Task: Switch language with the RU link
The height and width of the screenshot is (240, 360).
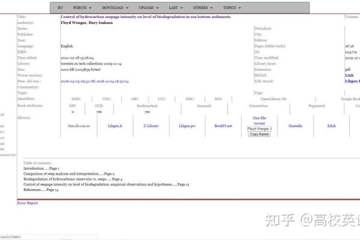Action: pyautogui.click(x=60, y=8)
